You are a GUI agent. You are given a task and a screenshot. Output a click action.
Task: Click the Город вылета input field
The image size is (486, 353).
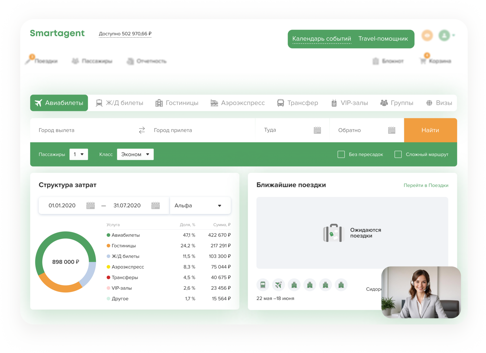[84, 130]
